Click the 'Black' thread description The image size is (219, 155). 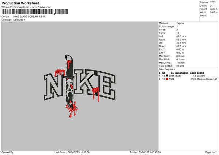(178, 76)
